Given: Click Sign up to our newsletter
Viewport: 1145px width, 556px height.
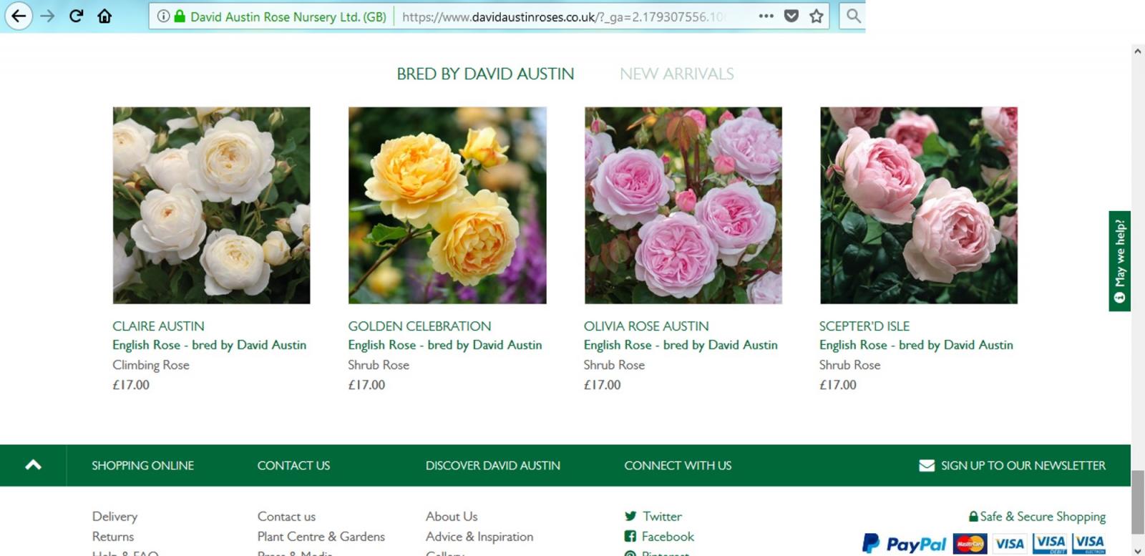Looking at the screenshot, I should 1023,466.
